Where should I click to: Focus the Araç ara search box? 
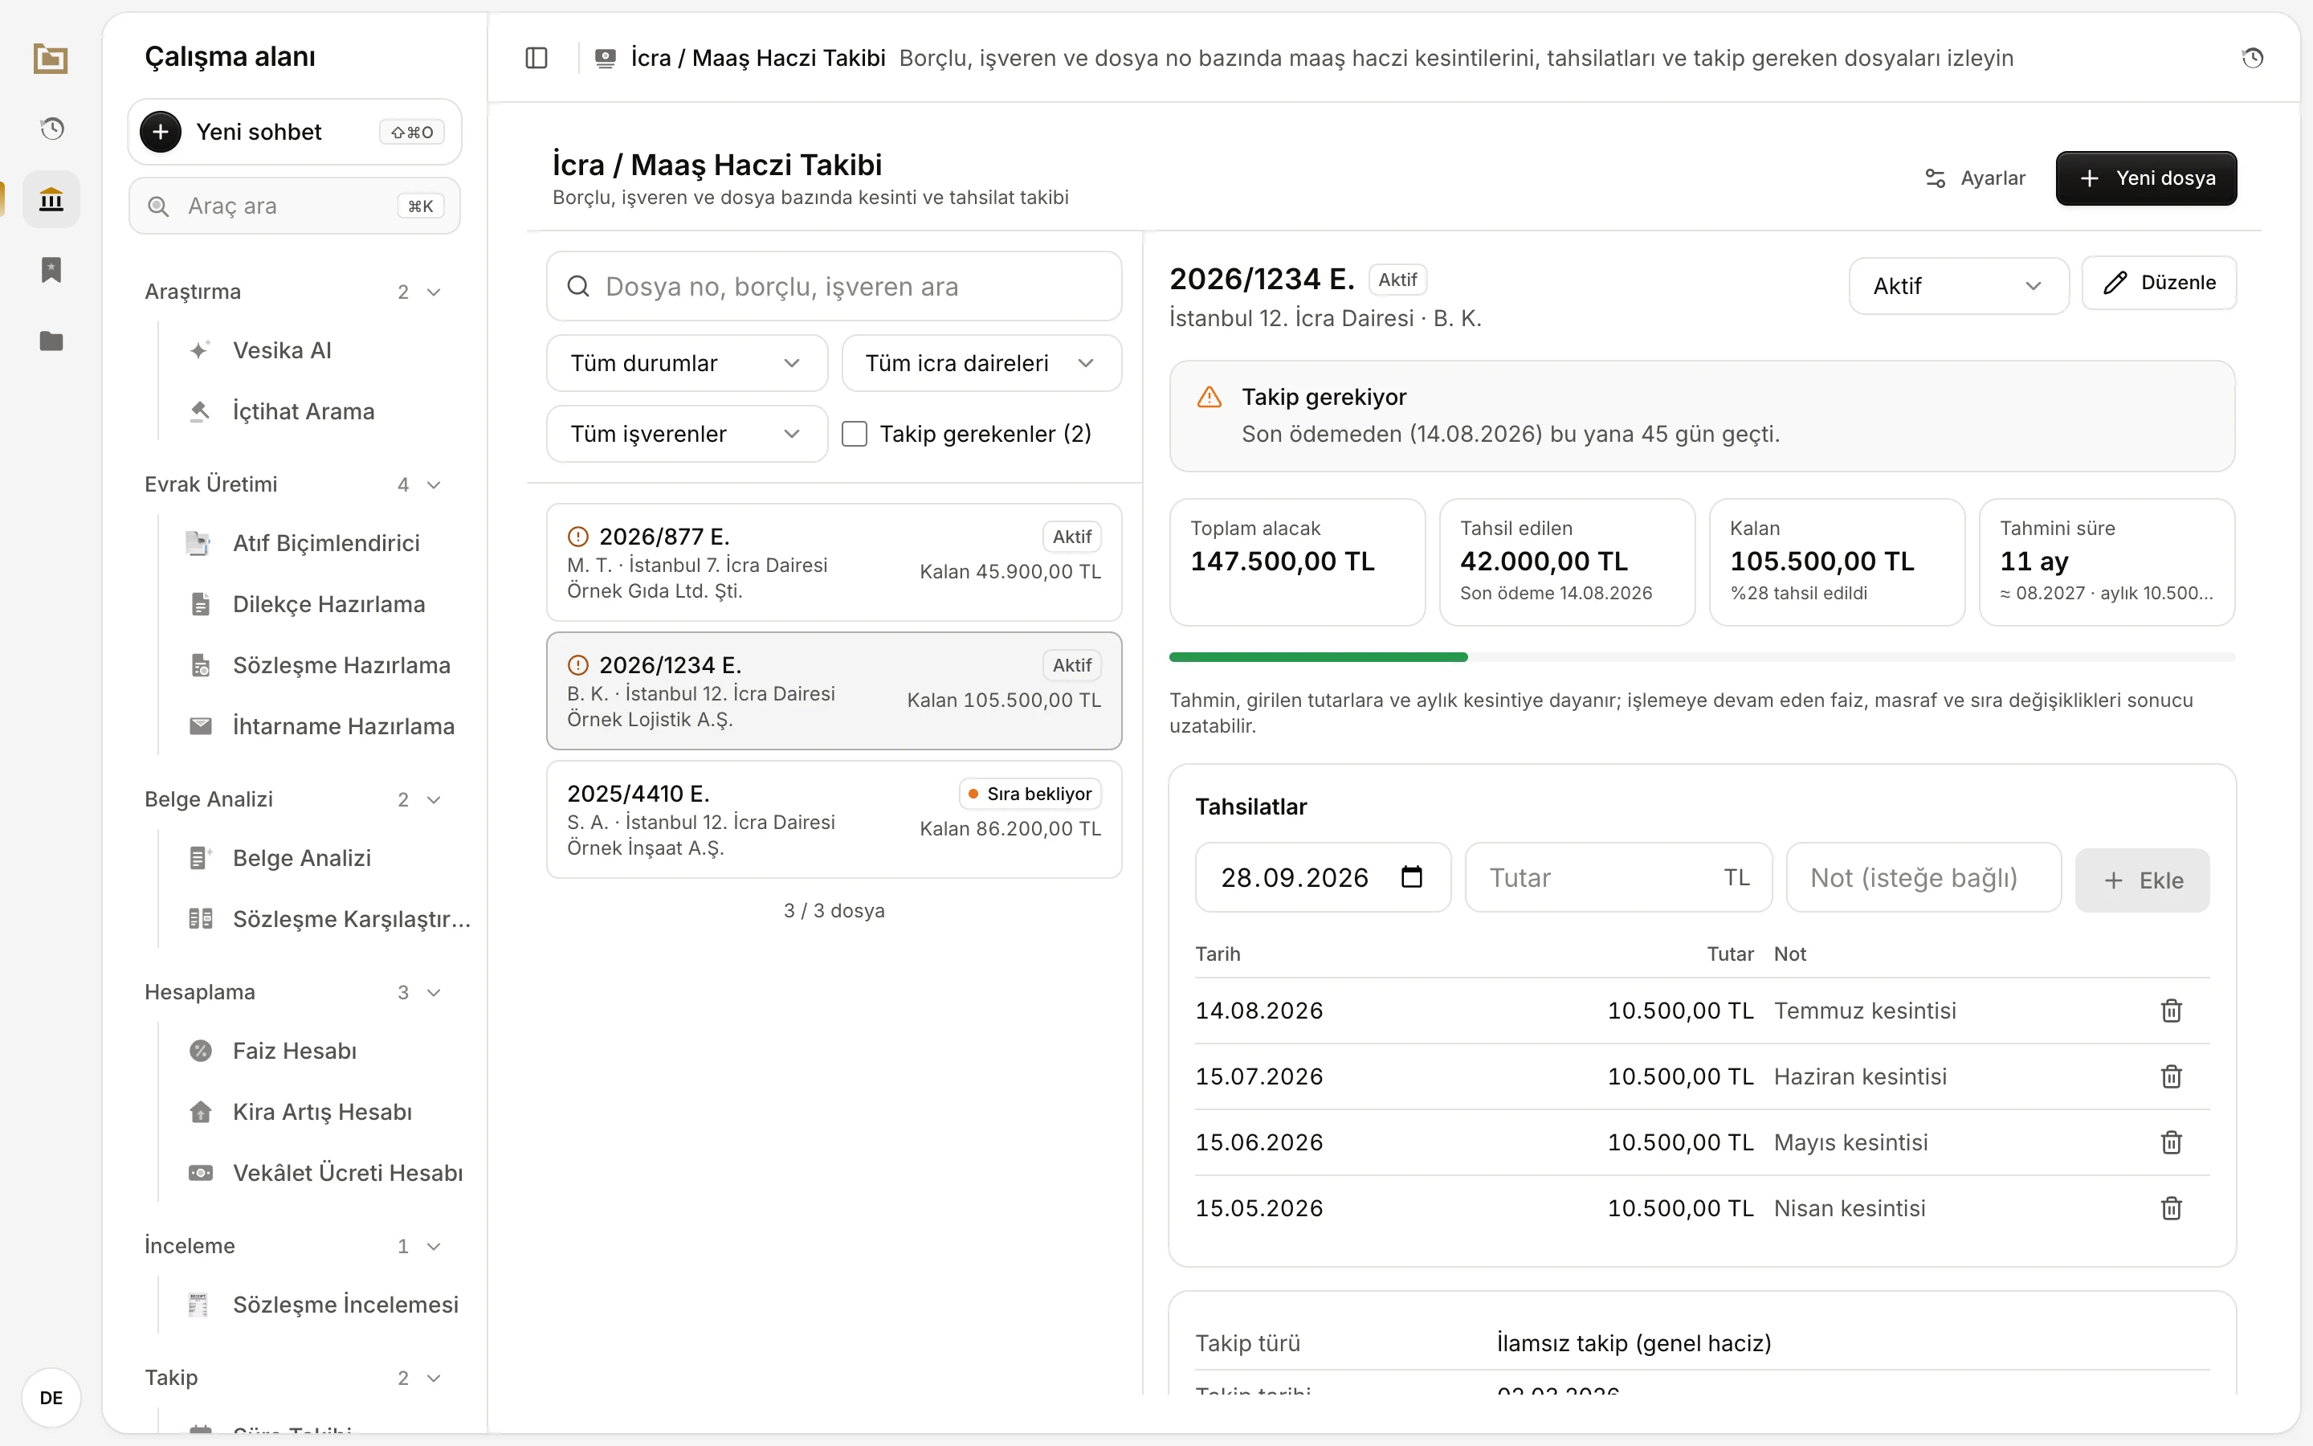pyautogui.click(x=295, y=206)
